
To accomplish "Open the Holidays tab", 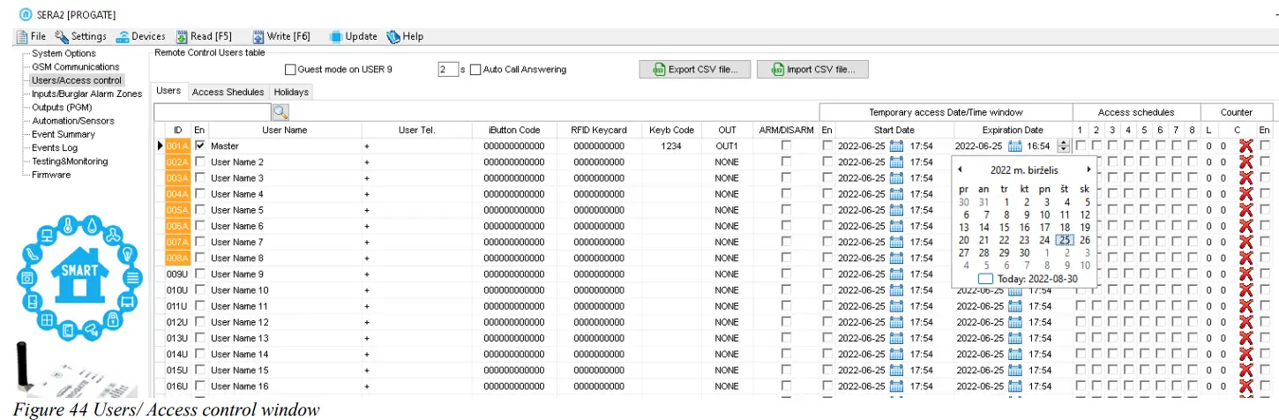I will [x=291, y=92].
